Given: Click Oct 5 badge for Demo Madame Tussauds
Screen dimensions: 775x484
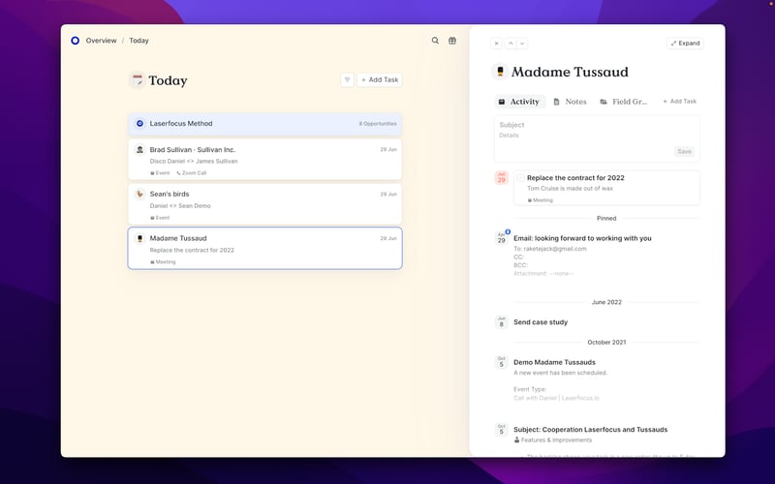Looking at the screenshot, I should coord(501,362).
